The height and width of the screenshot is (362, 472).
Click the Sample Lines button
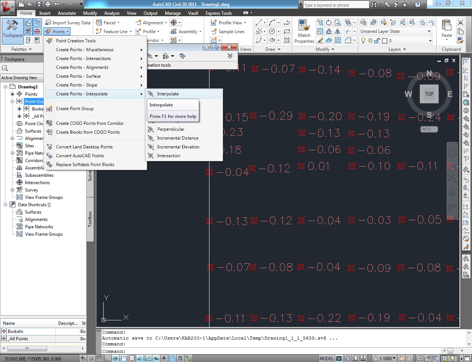click(x=228, y=32)
